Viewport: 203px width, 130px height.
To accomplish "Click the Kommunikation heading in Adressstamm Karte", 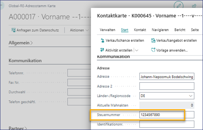I will point(25,61).
